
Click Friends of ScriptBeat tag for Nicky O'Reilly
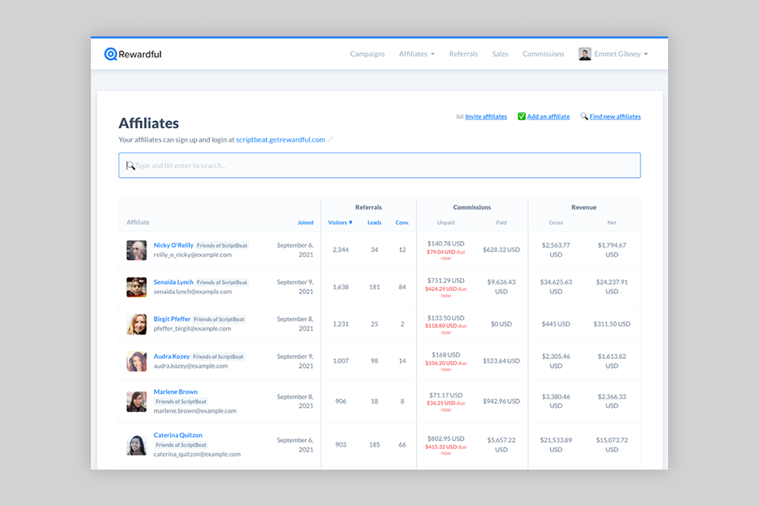pyautogui.click(x=222, y=246)
